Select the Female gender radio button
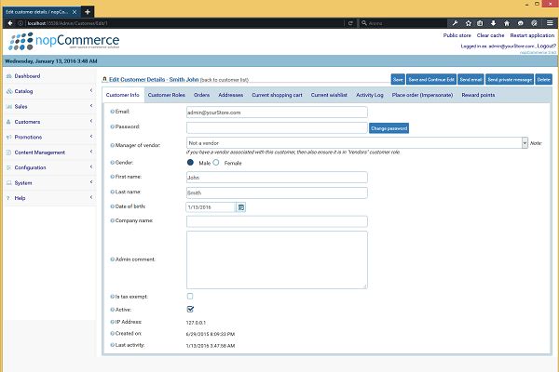Viewport: 559px width, 372px height. pos(216,162)
